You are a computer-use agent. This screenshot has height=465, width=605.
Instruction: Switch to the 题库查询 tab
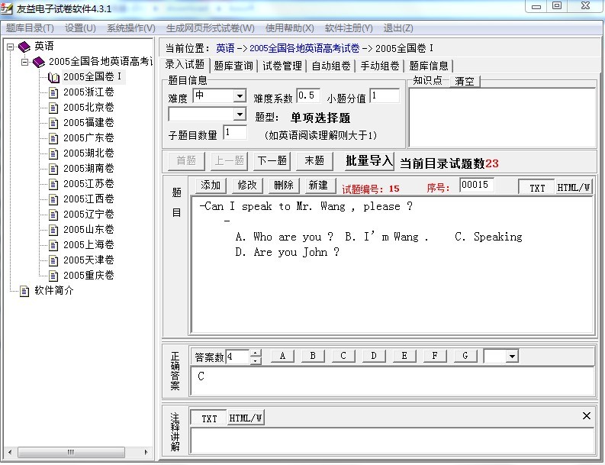[x=233, y=66]
